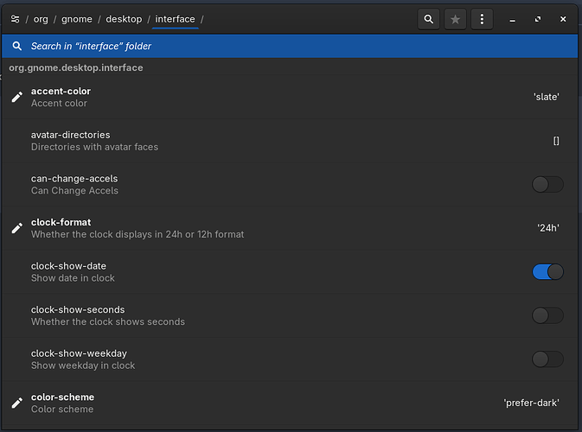Go to the gnome path segment
This screenshot has height=432, width=582.
pos(77,19)
